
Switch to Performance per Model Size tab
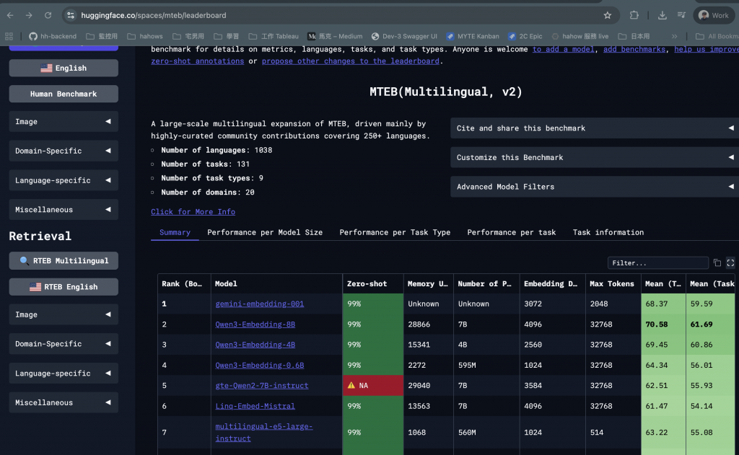coord(265,232)
